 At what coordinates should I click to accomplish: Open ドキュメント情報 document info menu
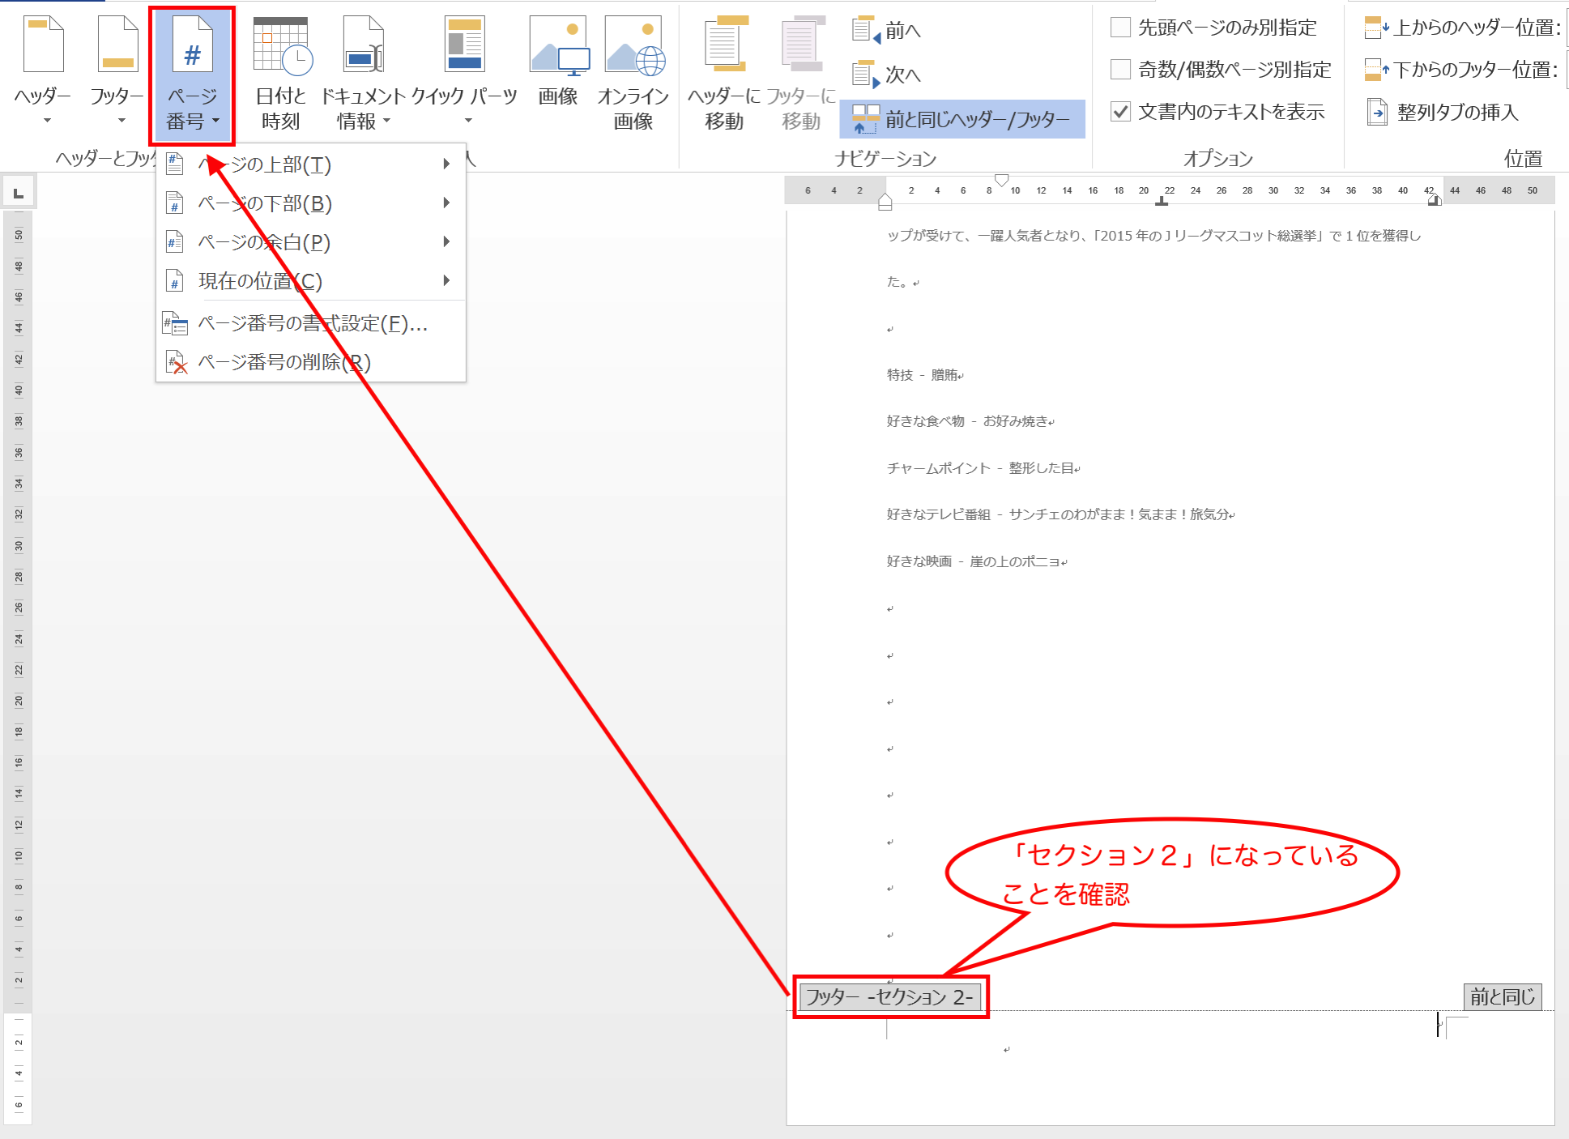click(363, 72)
